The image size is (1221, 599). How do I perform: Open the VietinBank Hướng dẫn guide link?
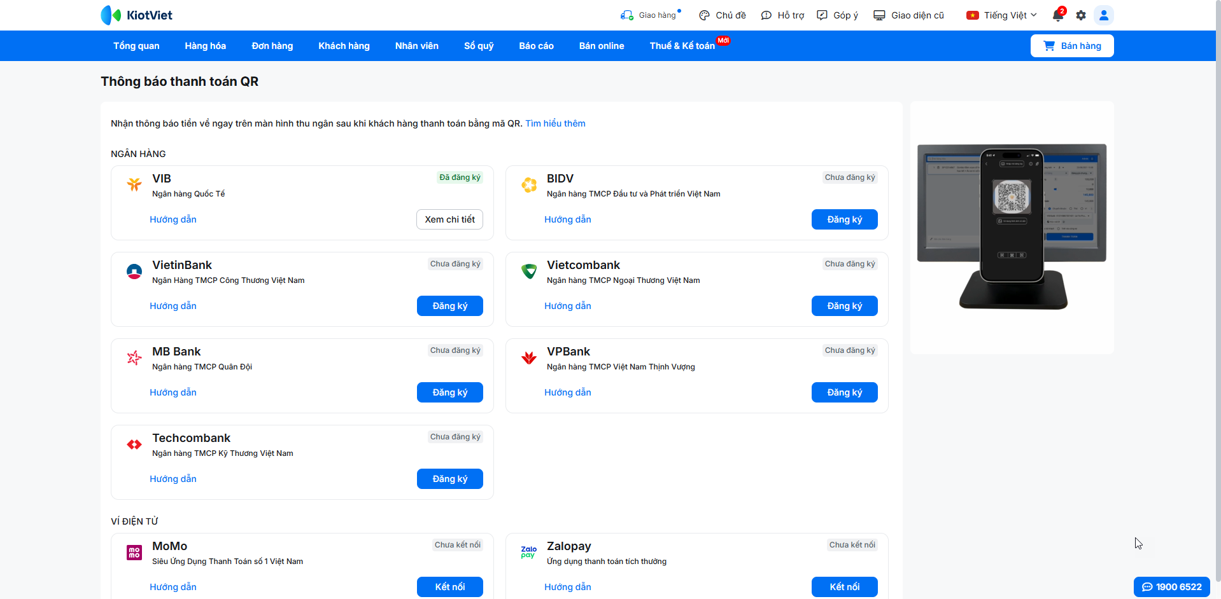[x=173, y=306]
